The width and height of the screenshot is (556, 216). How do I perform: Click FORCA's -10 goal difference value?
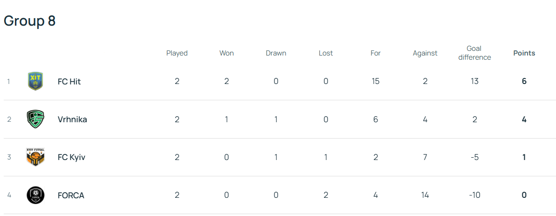(x=474, y=195)
